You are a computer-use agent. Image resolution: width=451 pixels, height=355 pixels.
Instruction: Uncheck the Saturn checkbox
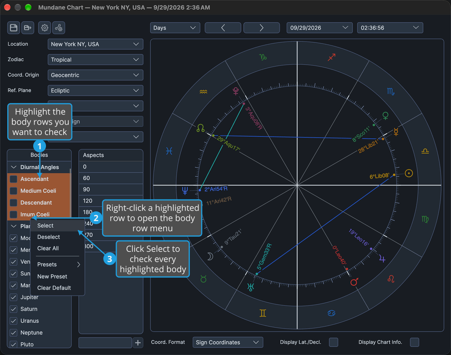tap(14, 309)
